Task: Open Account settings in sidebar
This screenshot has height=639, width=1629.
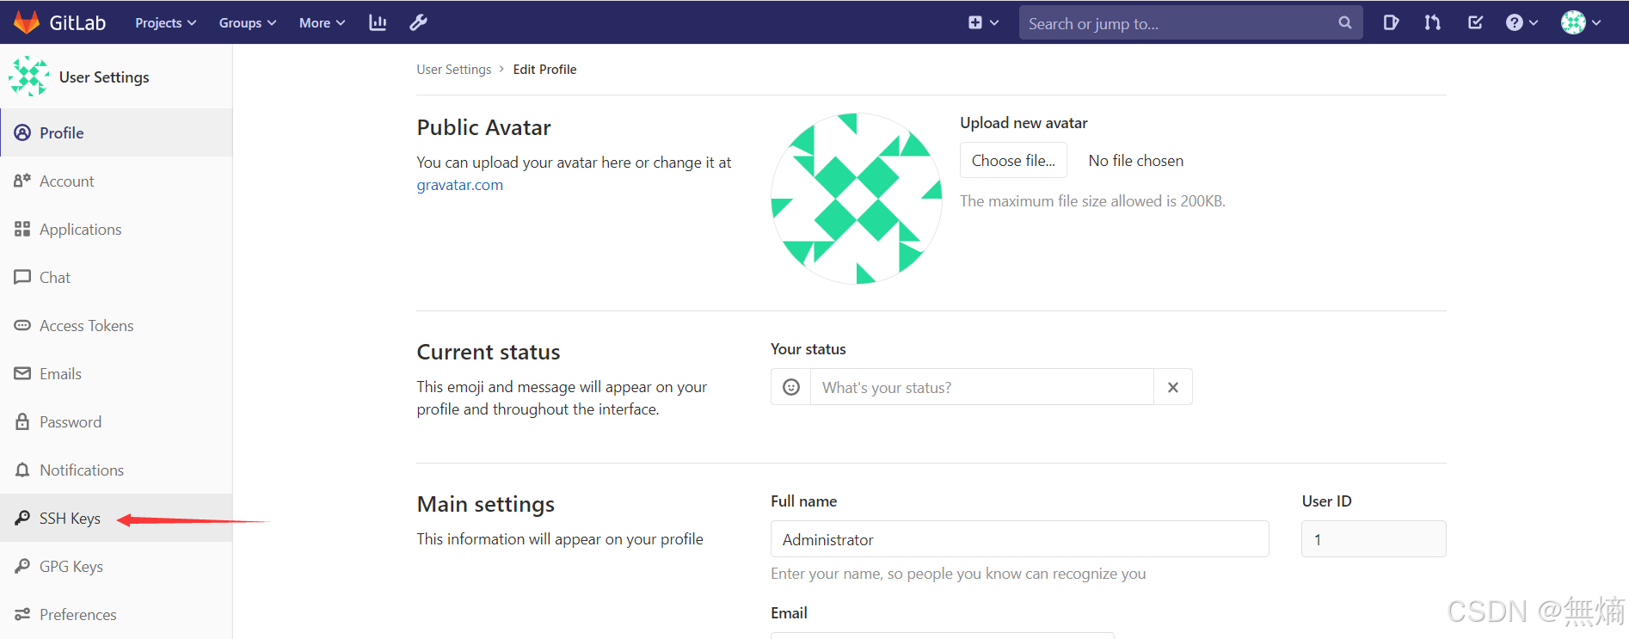Action: [x=116, y=181]
